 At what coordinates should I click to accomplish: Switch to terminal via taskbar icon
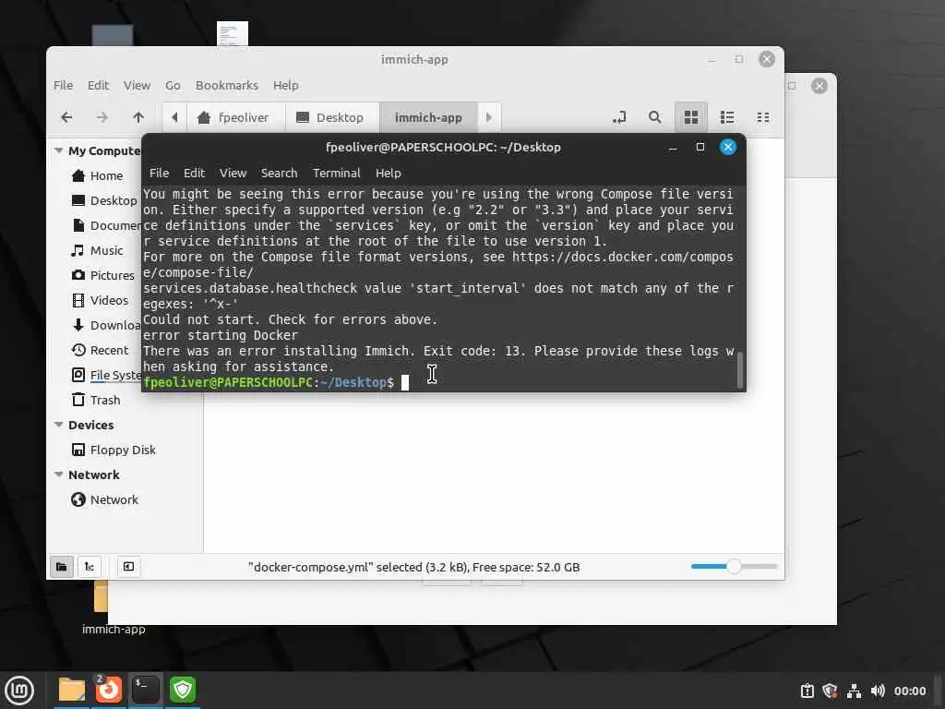pos(145,691)
